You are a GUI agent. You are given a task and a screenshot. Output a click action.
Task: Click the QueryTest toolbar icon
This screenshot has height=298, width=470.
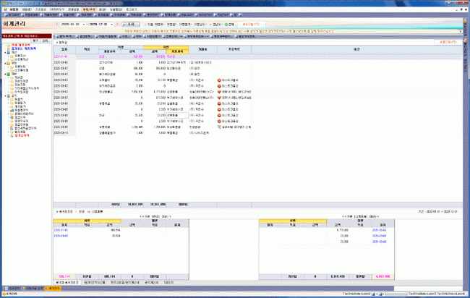[197, 14]
